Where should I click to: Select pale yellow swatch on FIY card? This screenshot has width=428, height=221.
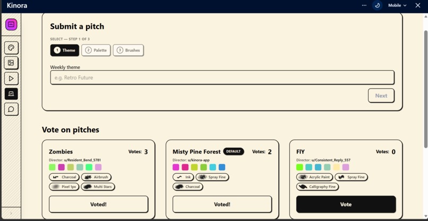tap(337, 167)
